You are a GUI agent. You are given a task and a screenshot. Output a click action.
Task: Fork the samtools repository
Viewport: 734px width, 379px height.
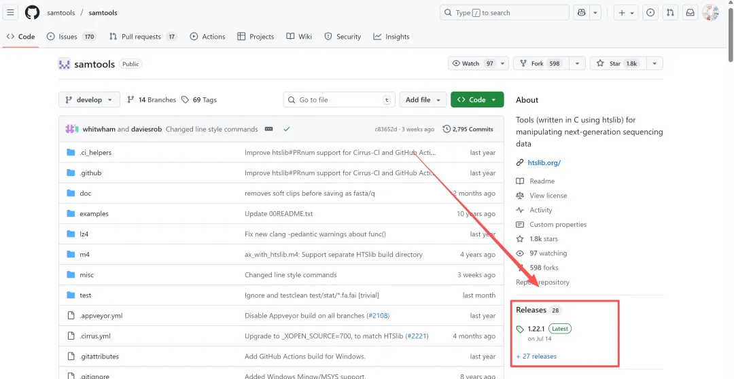coord(541,64)
